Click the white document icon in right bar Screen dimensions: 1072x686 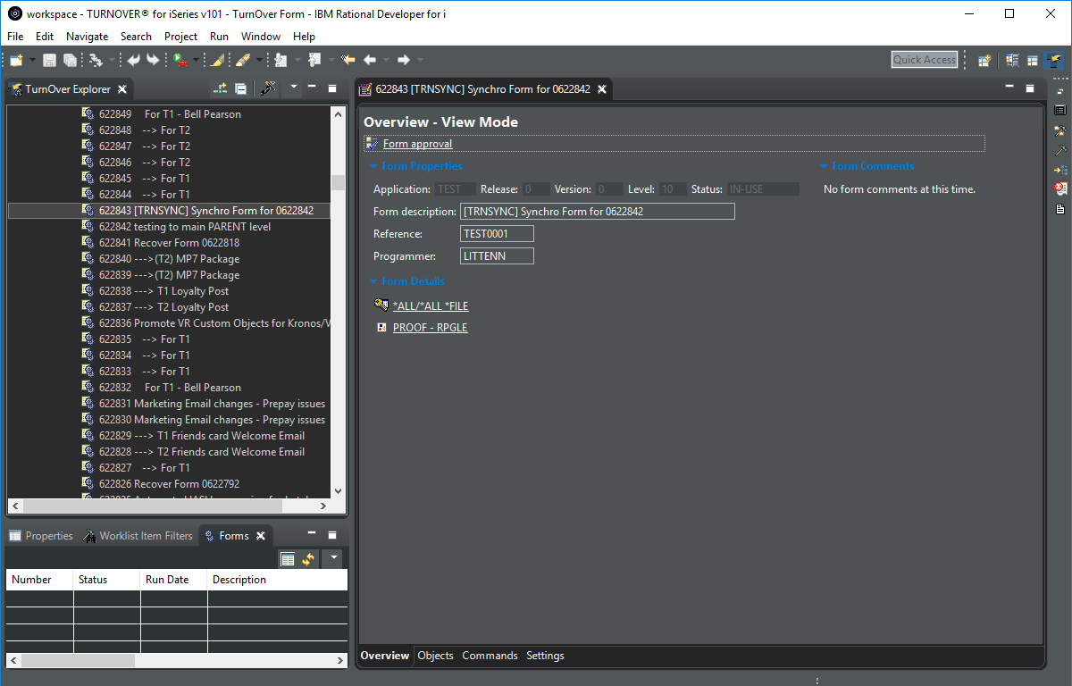point(1060,209)
